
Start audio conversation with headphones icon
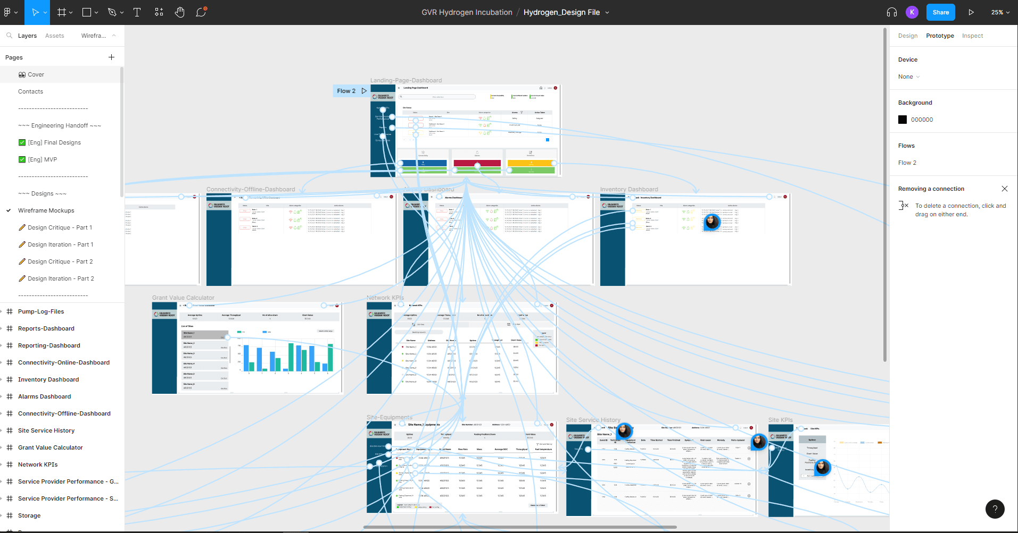tap(892, 12)
